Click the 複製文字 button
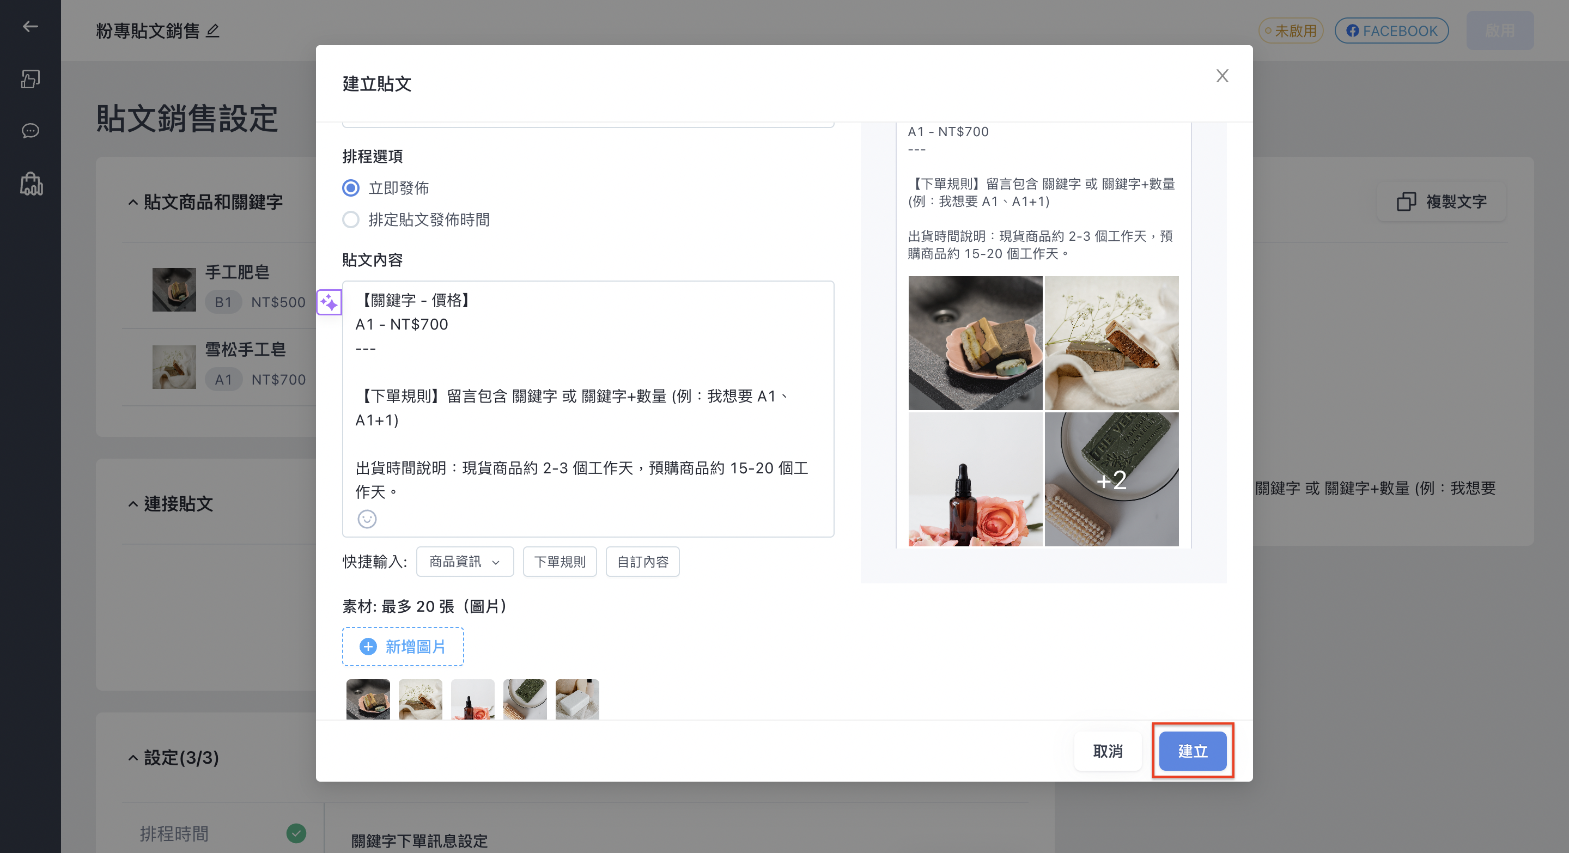 [1441, 202]
